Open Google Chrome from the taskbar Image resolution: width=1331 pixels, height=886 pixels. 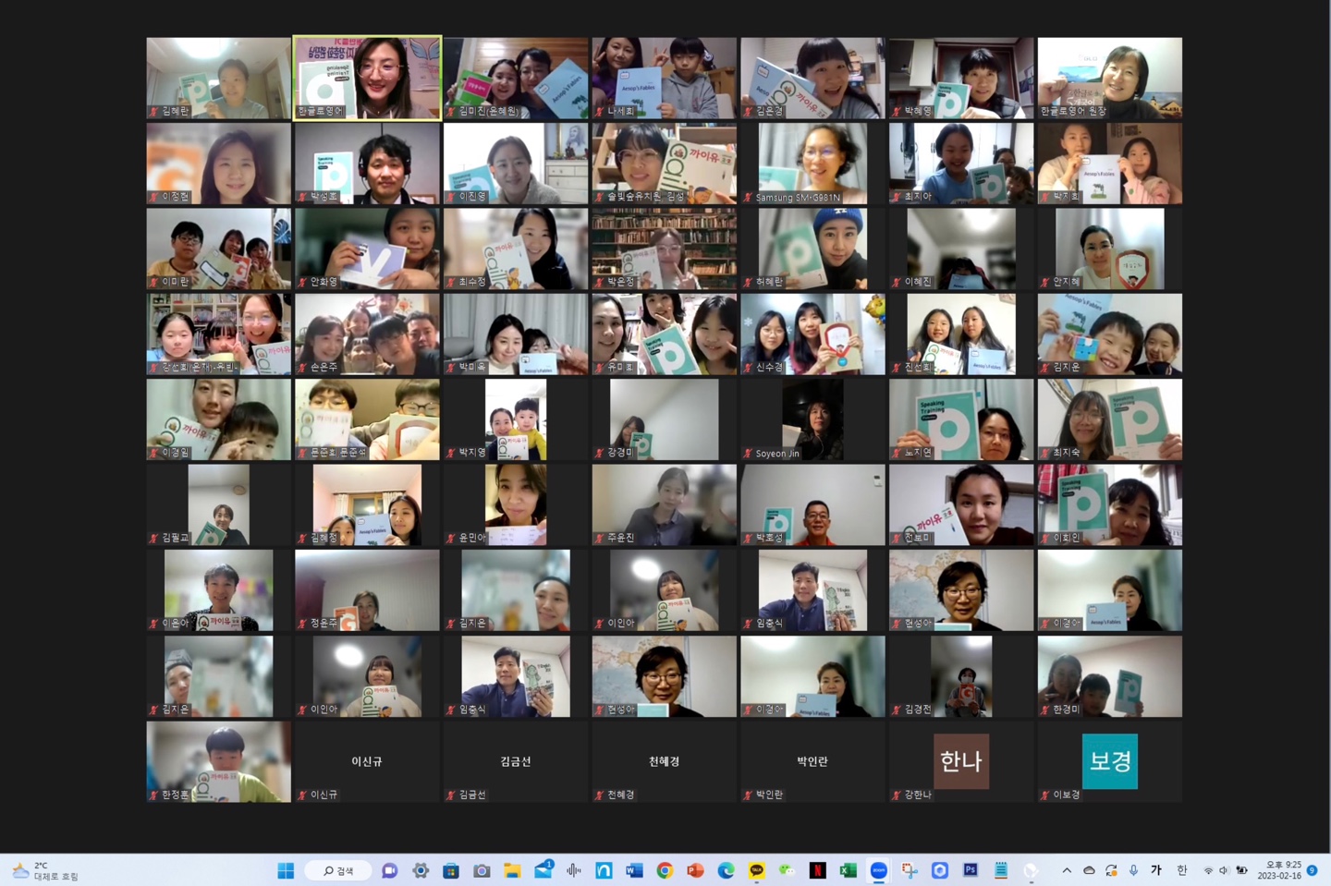[665, 870]
